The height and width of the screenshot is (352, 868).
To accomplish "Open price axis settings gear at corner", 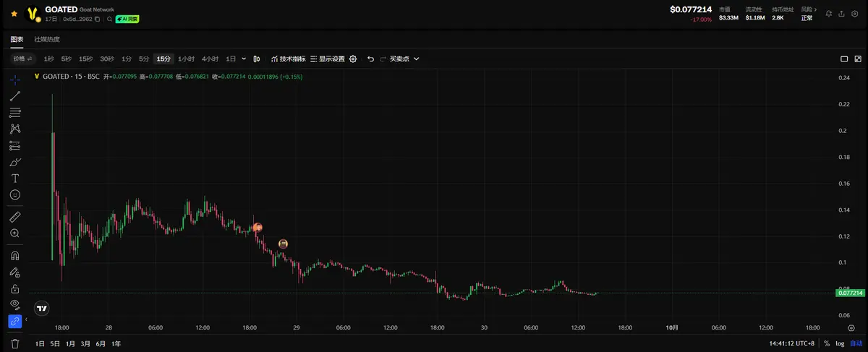I will pyautogui.click(x=851, y=327).
